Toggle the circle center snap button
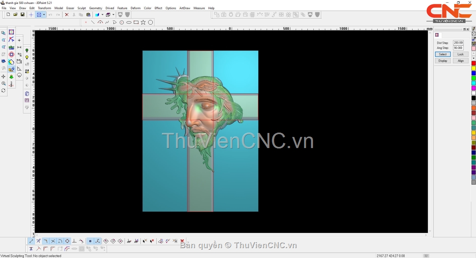 tap(67, 241)
